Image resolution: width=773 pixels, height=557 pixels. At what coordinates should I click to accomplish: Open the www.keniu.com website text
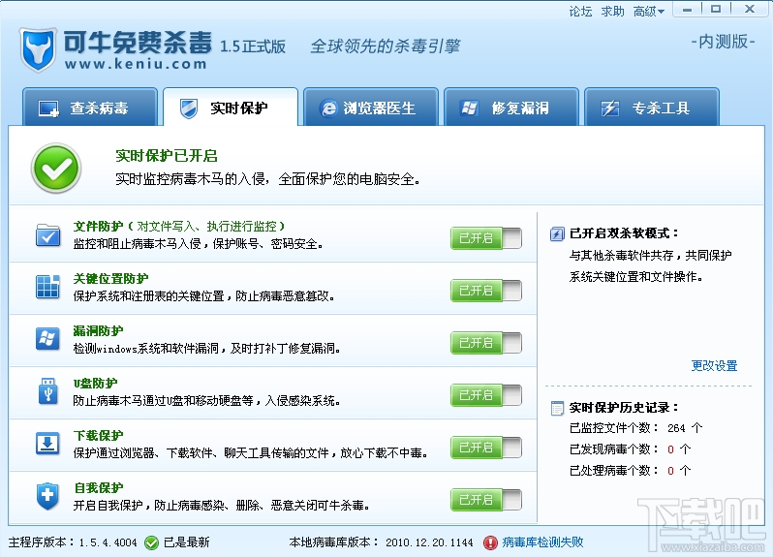pos(136,64)
